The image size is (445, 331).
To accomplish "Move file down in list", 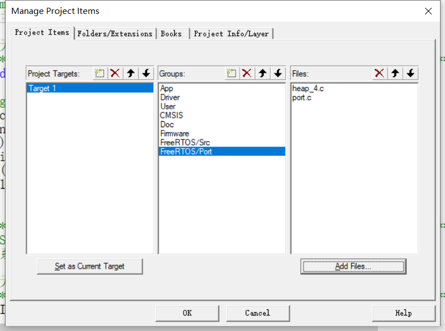I will pos(411,73).
